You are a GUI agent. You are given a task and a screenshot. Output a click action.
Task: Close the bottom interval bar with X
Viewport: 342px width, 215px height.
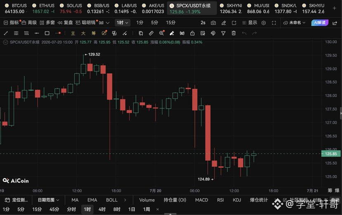pos(158,209)
